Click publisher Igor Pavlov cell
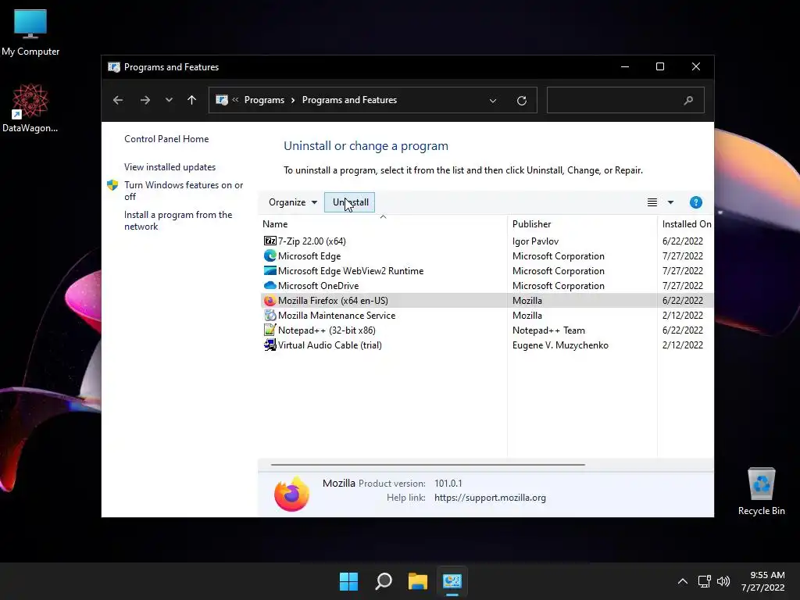This screenshot has height=600, width=800. click(x=535, y=241)
